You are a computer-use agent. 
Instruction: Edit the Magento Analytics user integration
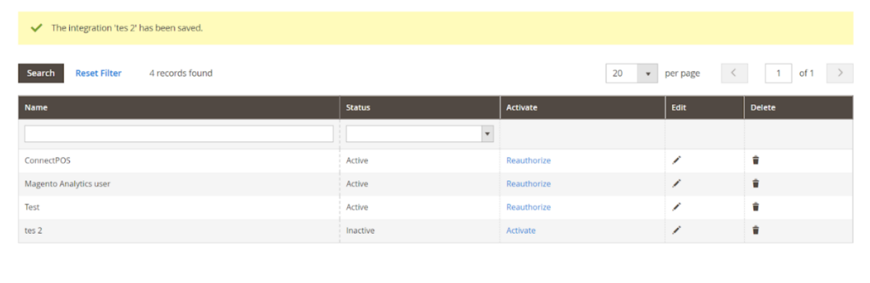(x=676, y=184)
